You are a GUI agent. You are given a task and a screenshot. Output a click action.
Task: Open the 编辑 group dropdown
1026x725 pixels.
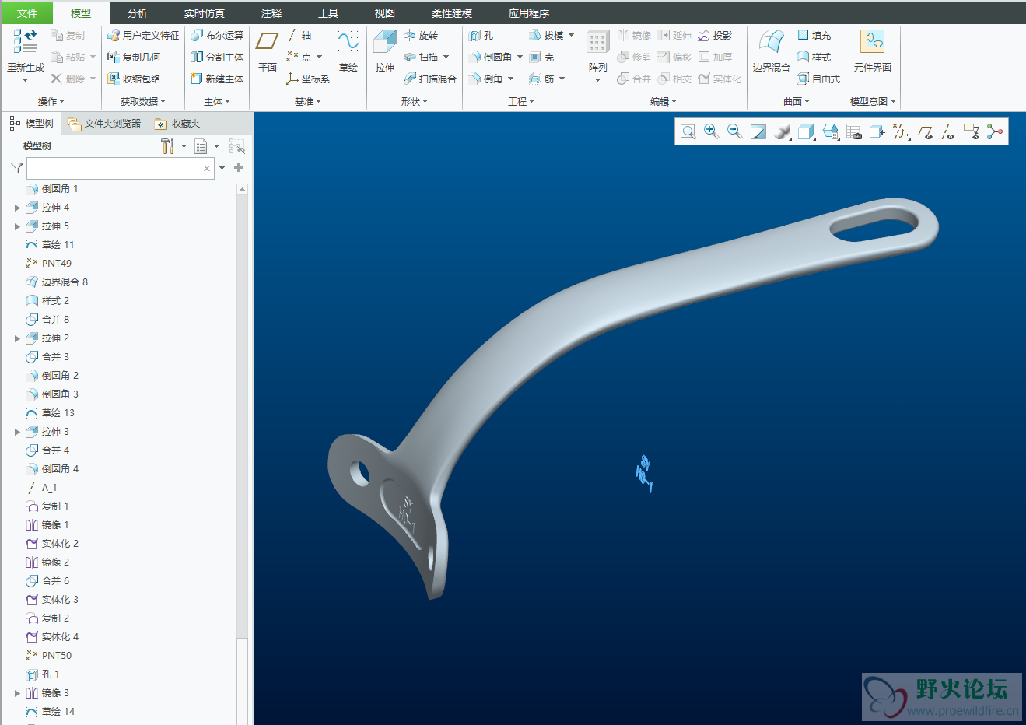tap(664, 101)
